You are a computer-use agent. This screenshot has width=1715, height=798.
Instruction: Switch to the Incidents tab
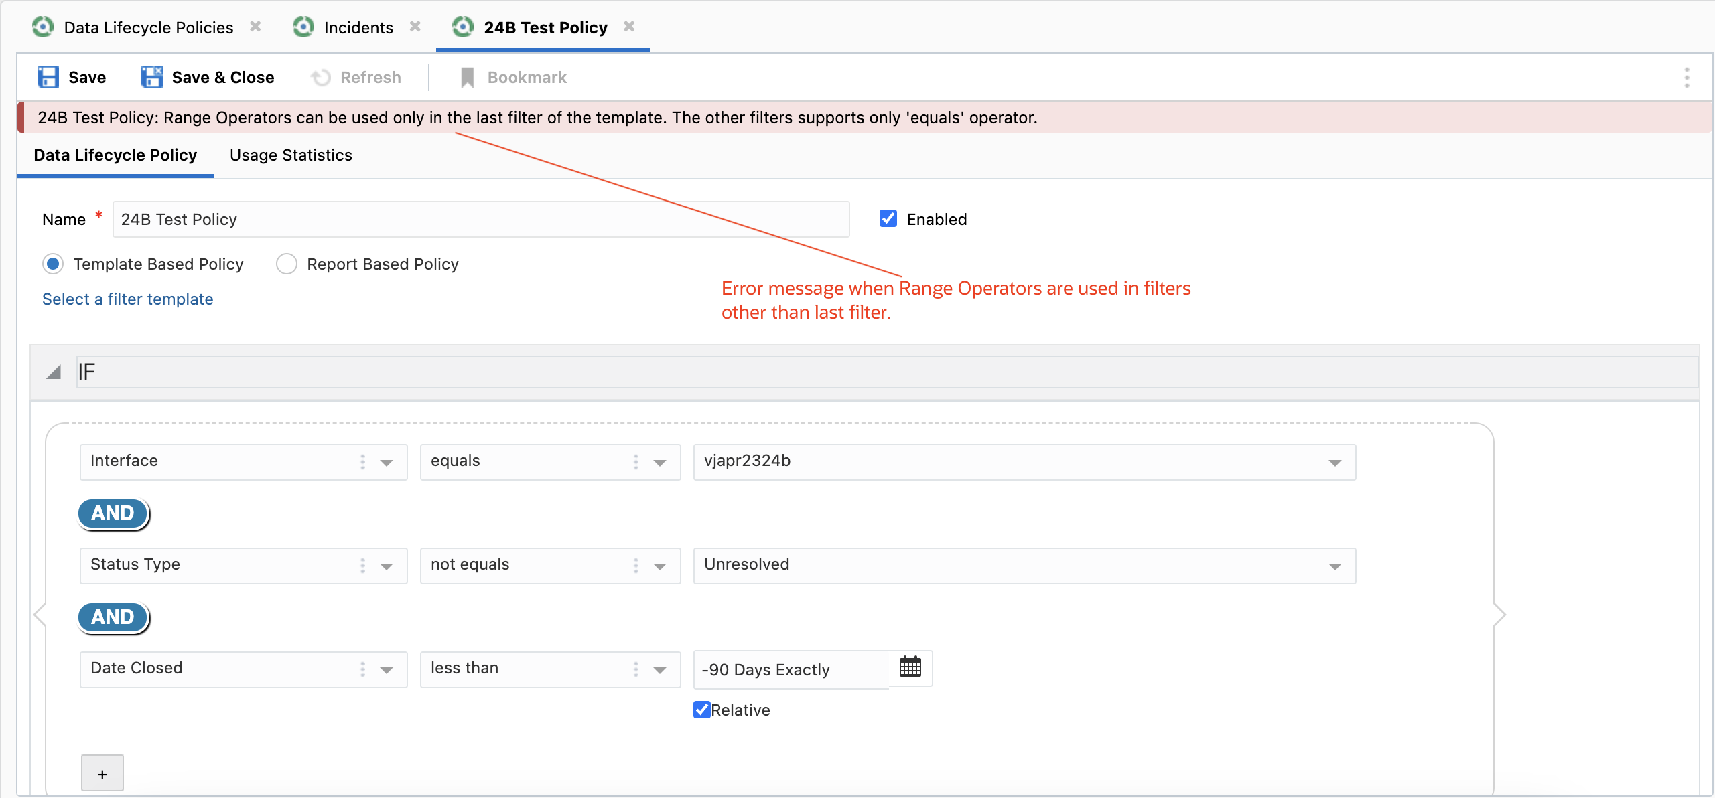click(358, 27)
